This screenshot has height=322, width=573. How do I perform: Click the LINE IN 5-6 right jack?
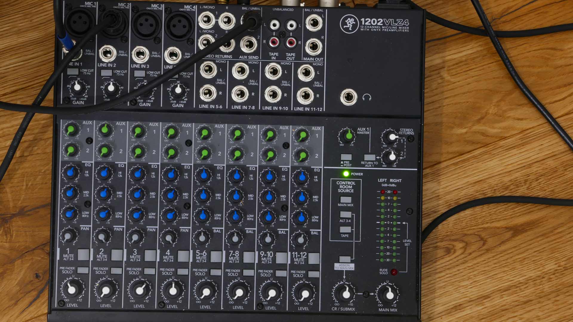[x=208, y=93]
